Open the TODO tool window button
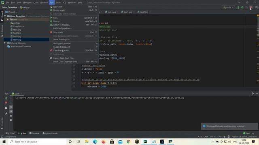The width and height of the screenshot is (259, 145). click(11, 133)
